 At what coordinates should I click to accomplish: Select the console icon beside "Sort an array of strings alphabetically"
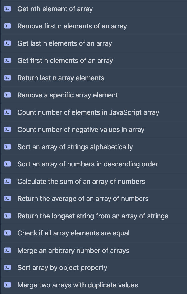(x=8, y=147)
